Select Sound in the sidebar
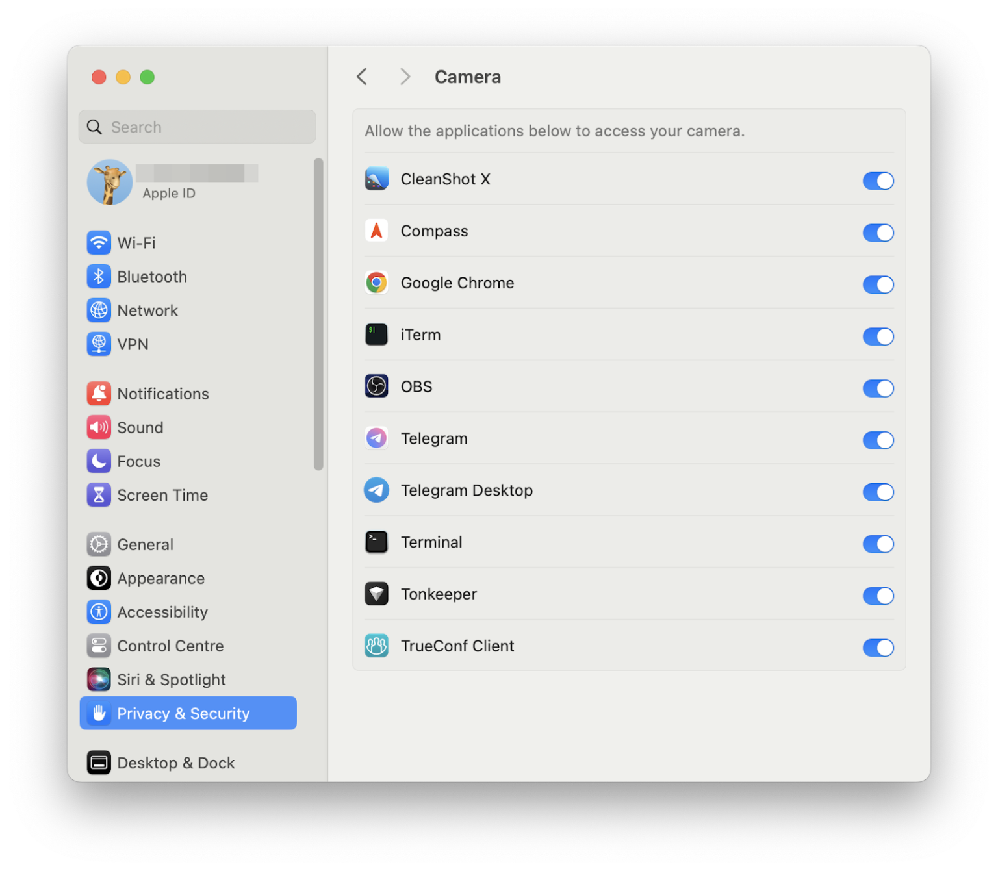 140,427
